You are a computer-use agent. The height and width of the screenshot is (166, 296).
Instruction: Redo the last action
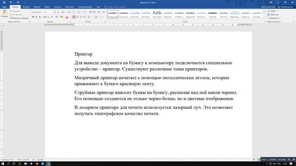click(x=18, y=2)
